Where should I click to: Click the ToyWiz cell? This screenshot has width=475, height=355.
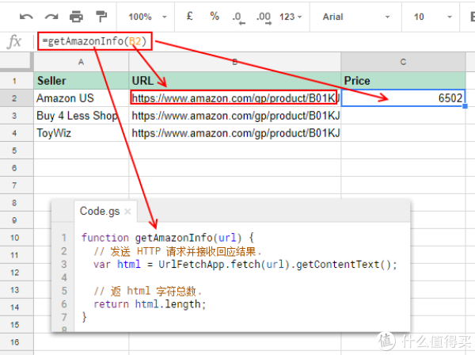point(82,133)
